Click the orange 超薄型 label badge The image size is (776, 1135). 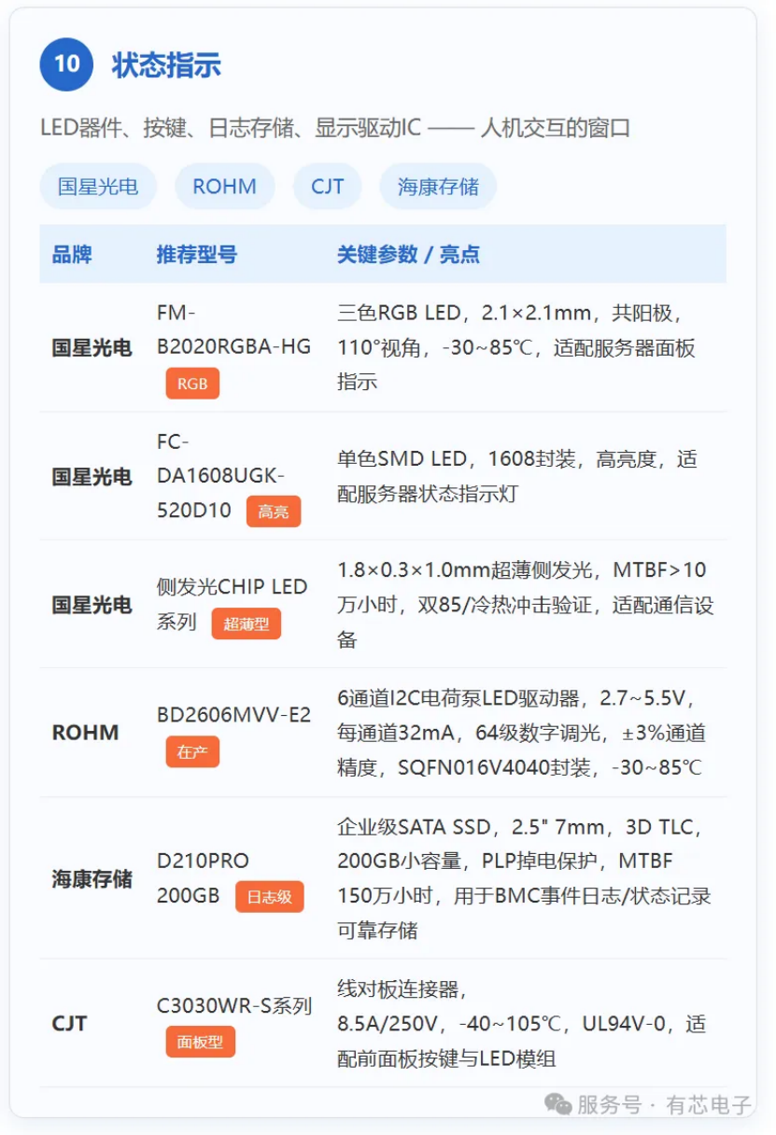click(x=247, y=624)
